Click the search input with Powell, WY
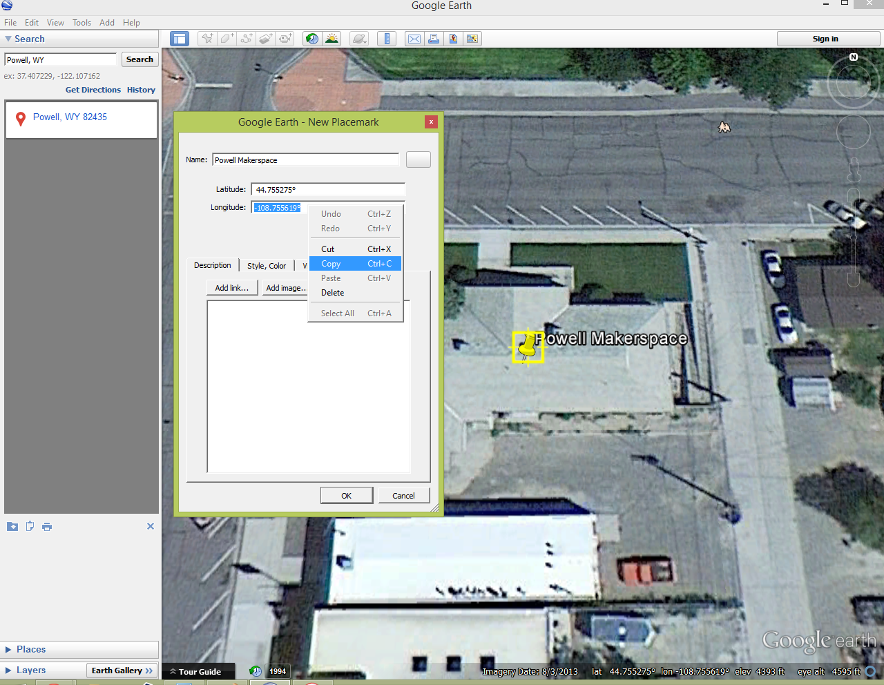This screenshot has width=884, height=685. tap(61, 59)
